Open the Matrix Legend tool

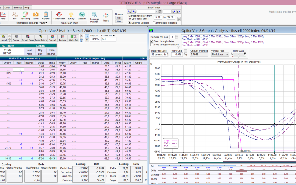(3, 38)
